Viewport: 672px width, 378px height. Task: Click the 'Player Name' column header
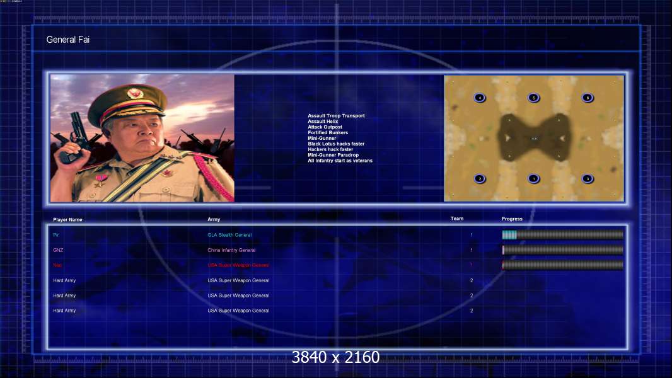coord(67,220)
